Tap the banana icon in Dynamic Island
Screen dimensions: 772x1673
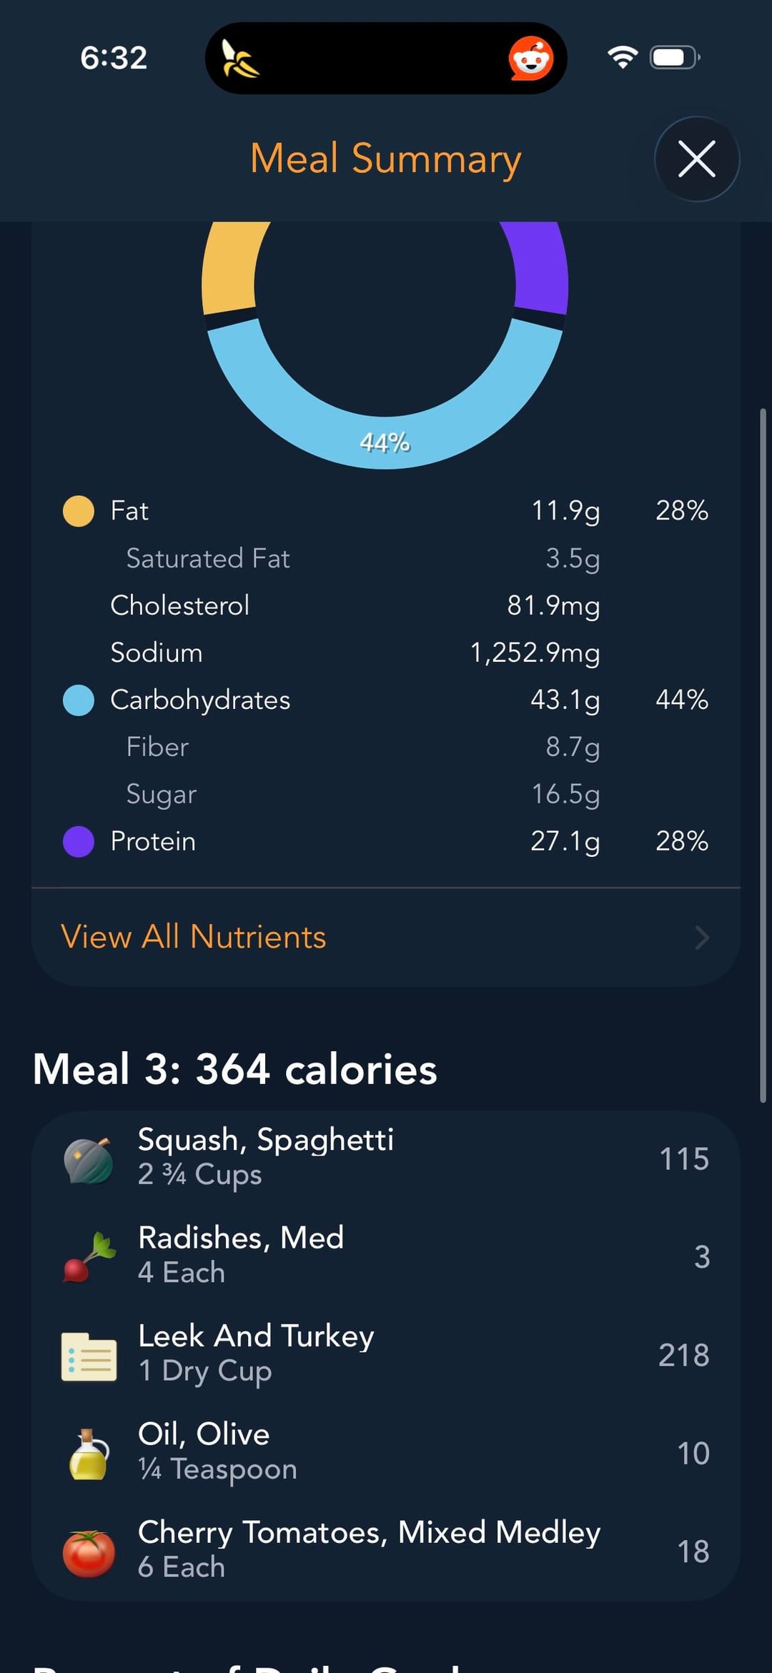click(x=240, y=59)
